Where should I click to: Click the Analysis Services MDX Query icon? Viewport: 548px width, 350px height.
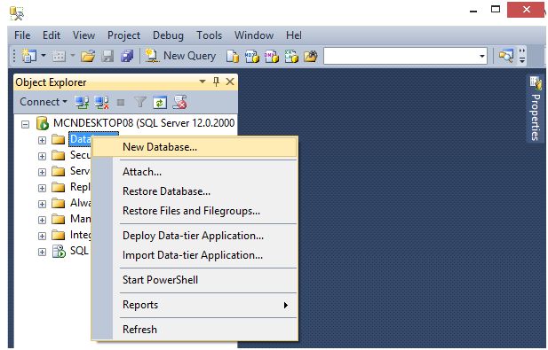(252, 56)
